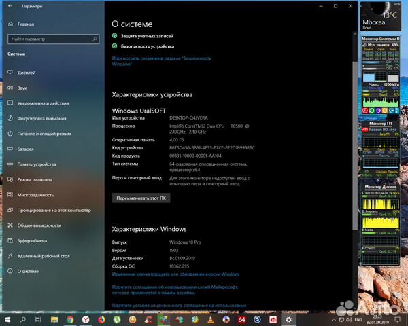Screen dimensions: 408x326
Task: Click the Монитор Дисков gadget title
Action: [380, 187]
